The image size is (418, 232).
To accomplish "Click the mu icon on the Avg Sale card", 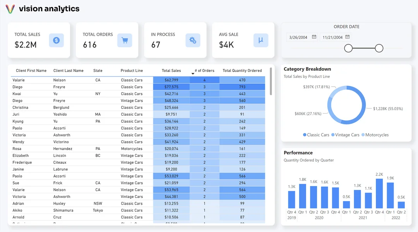I will pyautogui.click(x=261, y=40).
